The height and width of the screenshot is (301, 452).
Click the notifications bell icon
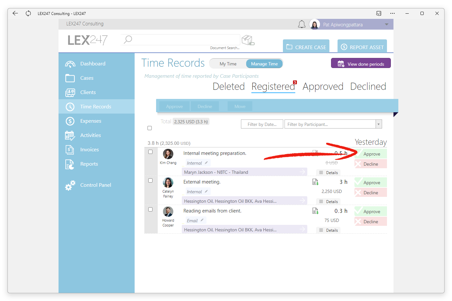click(302, 24)
